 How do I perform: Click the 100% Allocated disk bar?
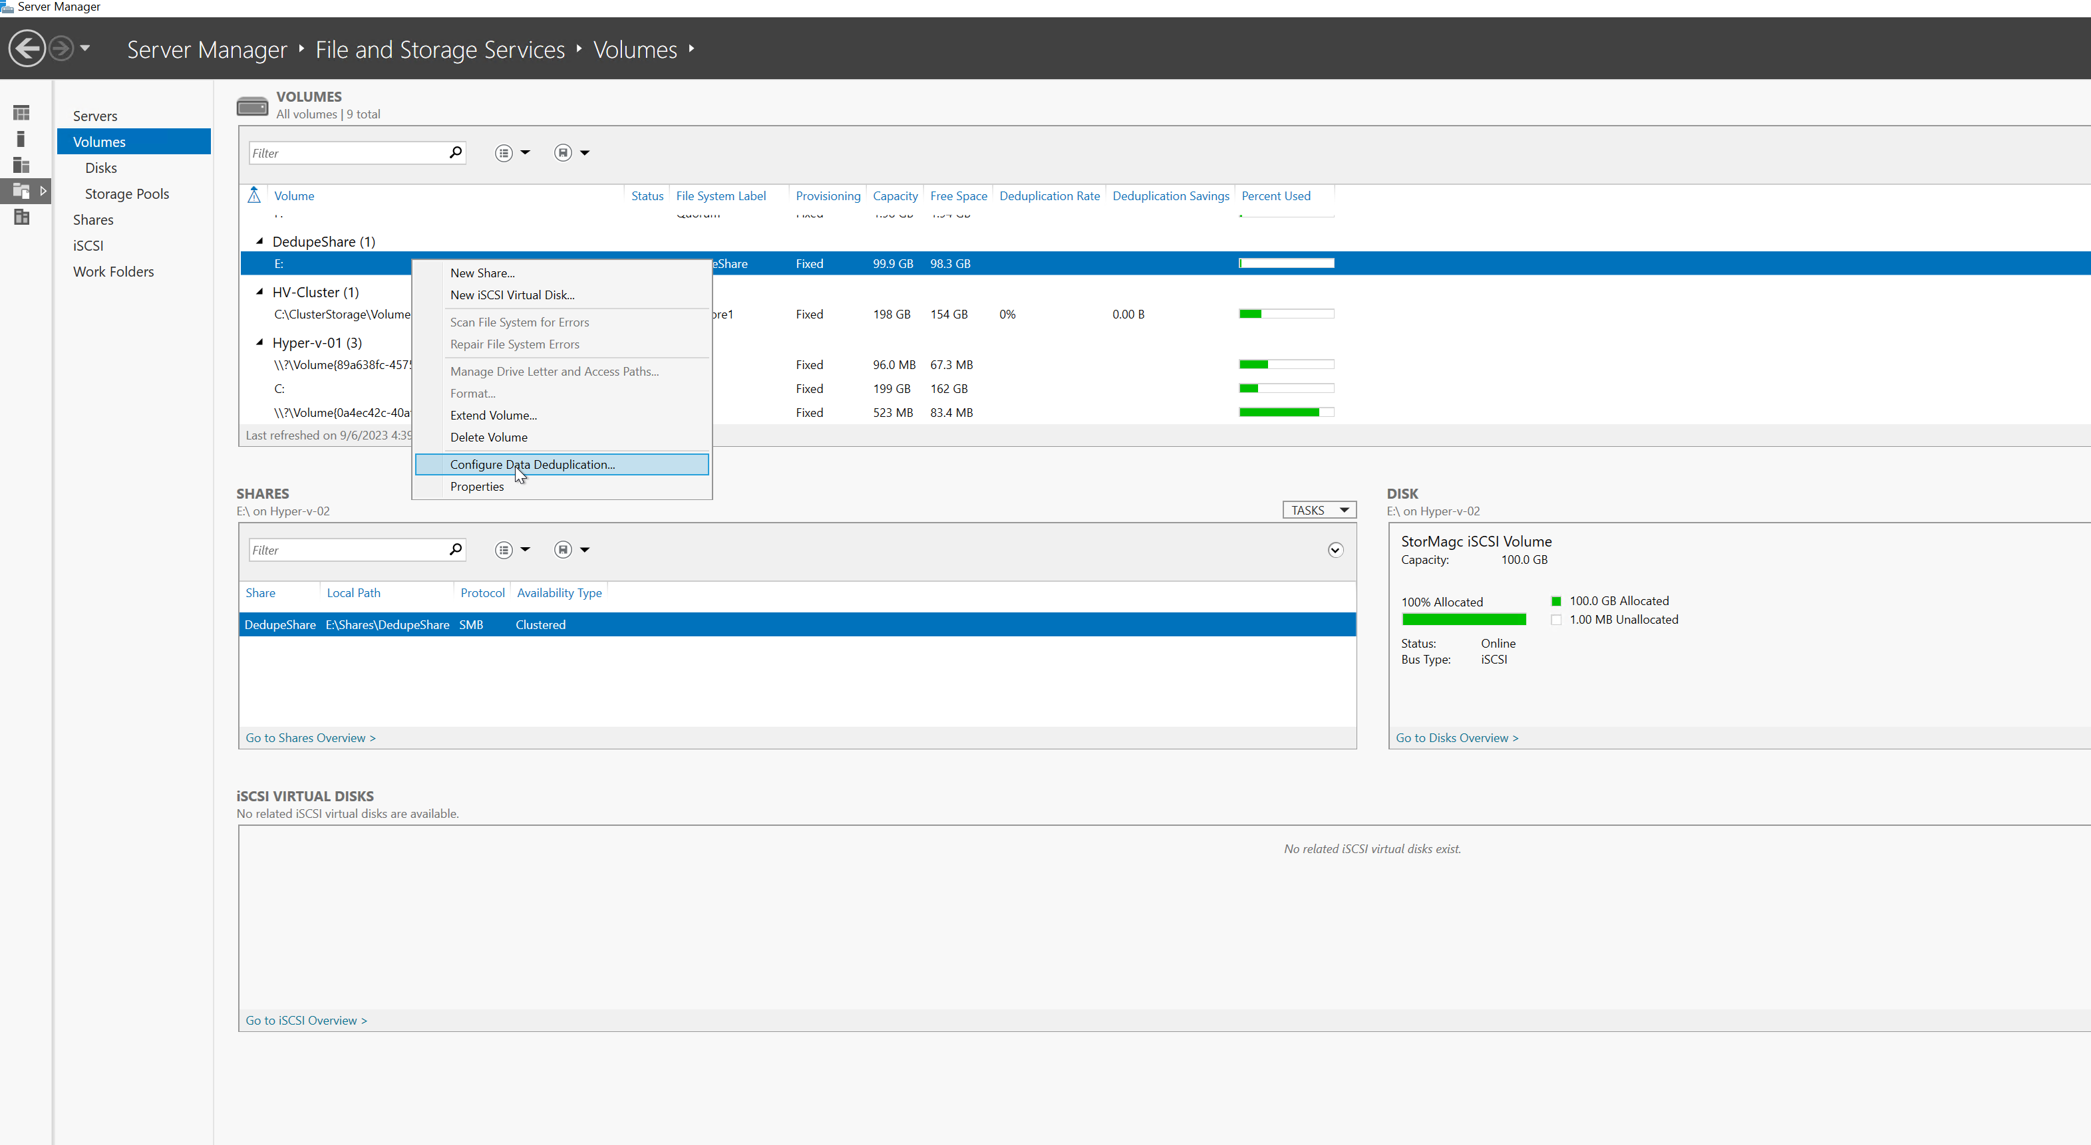tap(1464, 619)
